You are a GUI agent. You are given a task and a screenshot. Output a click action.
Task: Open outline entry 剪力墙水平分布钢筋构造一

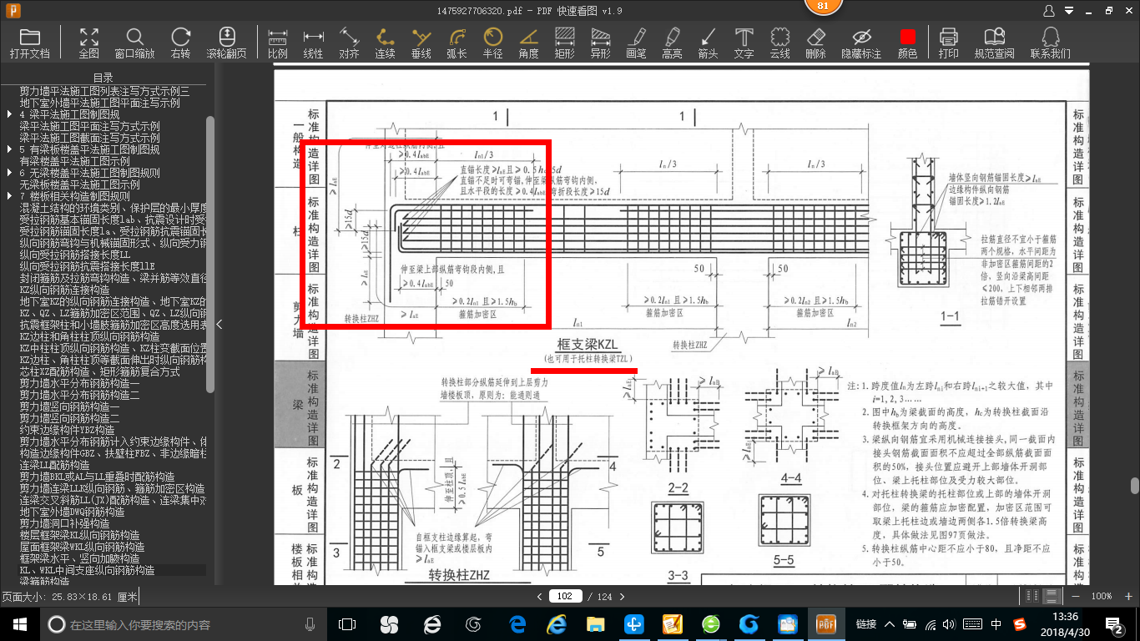click(80, 383)
